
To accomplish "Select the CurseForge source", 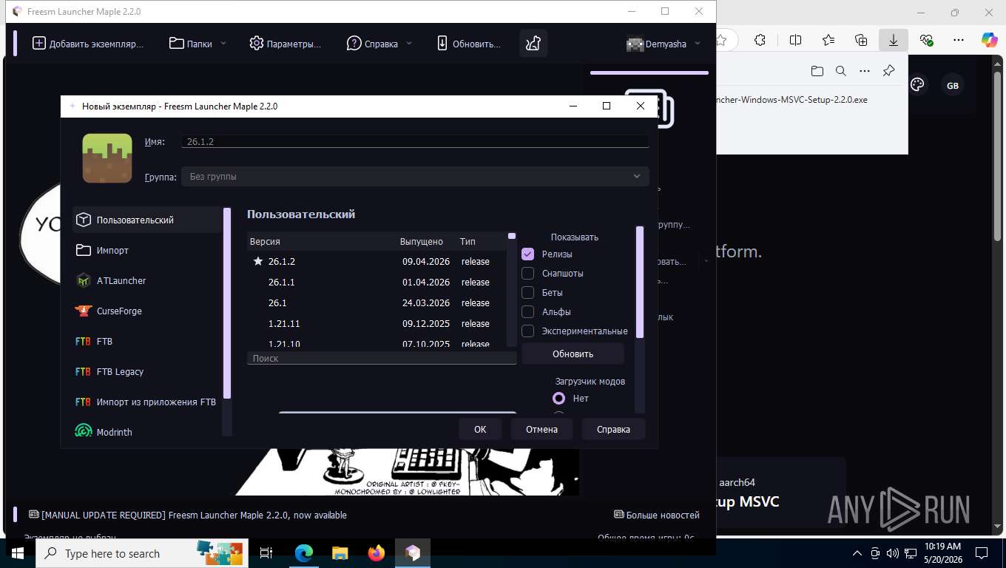I will coord(147,311).
